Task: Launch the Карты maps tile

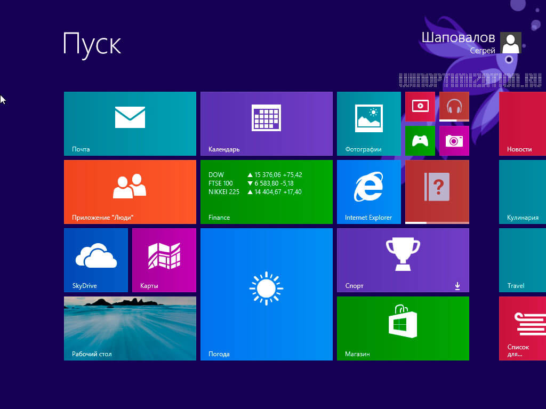Action: point(164,260)
